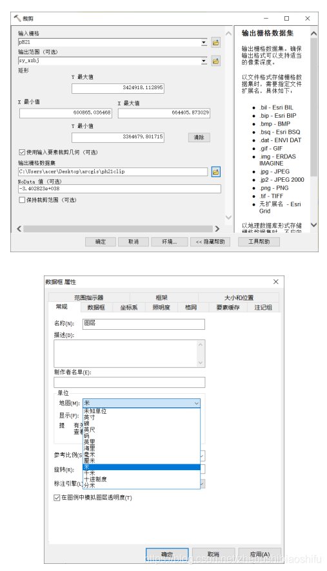The height and width of the screenshot is (571, 327).
Task: Click help panel scroll up arrow
Action: point(314,34)
